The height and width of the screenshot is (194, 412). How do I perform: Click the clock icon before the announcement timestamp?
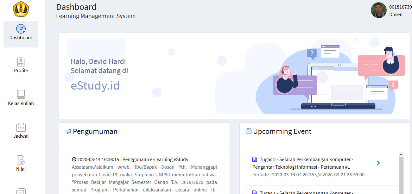coord(74,160)
